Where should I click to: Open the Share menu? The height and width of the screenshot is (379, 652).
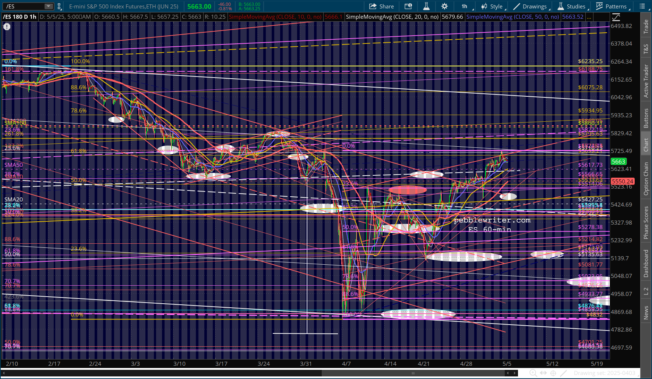[x=381, y=6]
